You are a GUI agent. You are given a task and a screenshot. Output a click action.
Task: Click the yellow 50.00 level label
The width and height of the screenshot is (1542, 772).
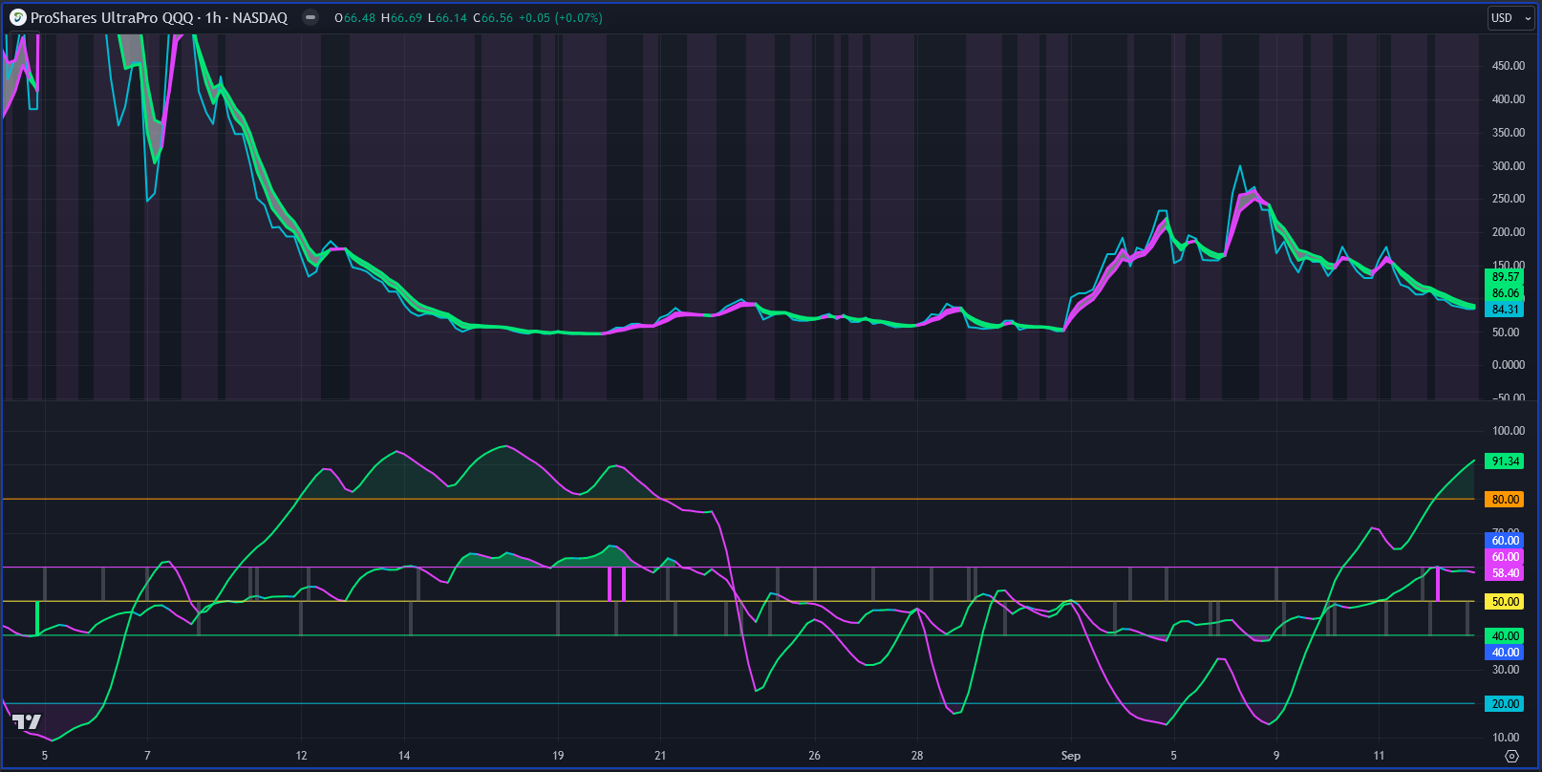click(1505, 602)
